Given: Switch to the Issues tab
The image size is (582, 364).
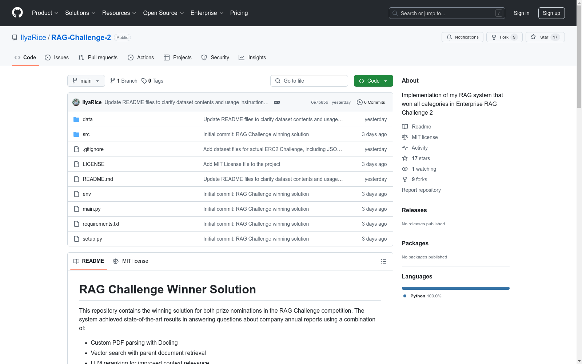Looking at the screenshot, I should pos(57,58).
